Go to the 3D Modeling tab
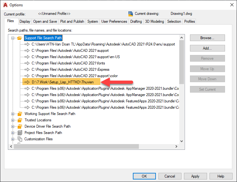Screen dimensions: 237x182 [154, 21]
